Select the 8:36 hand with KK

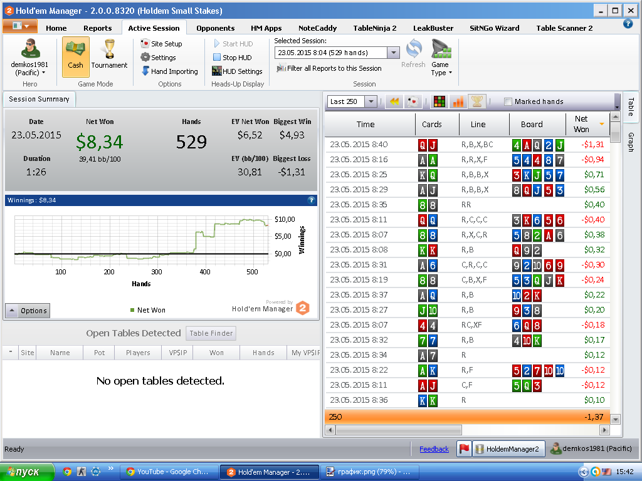pos(467,400)
